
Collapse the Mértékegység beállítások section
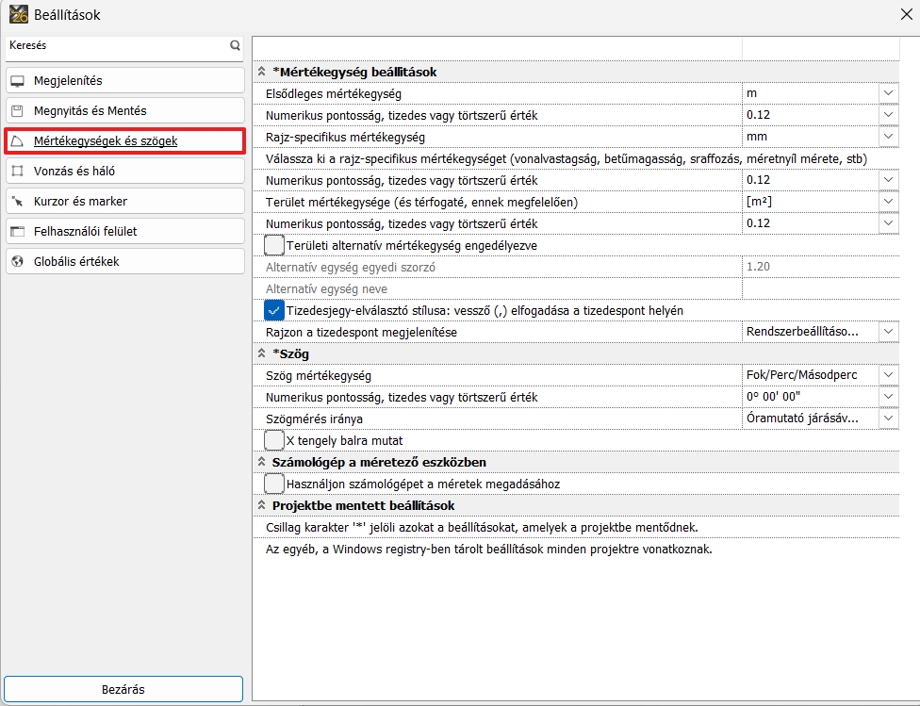coord(262,72)
